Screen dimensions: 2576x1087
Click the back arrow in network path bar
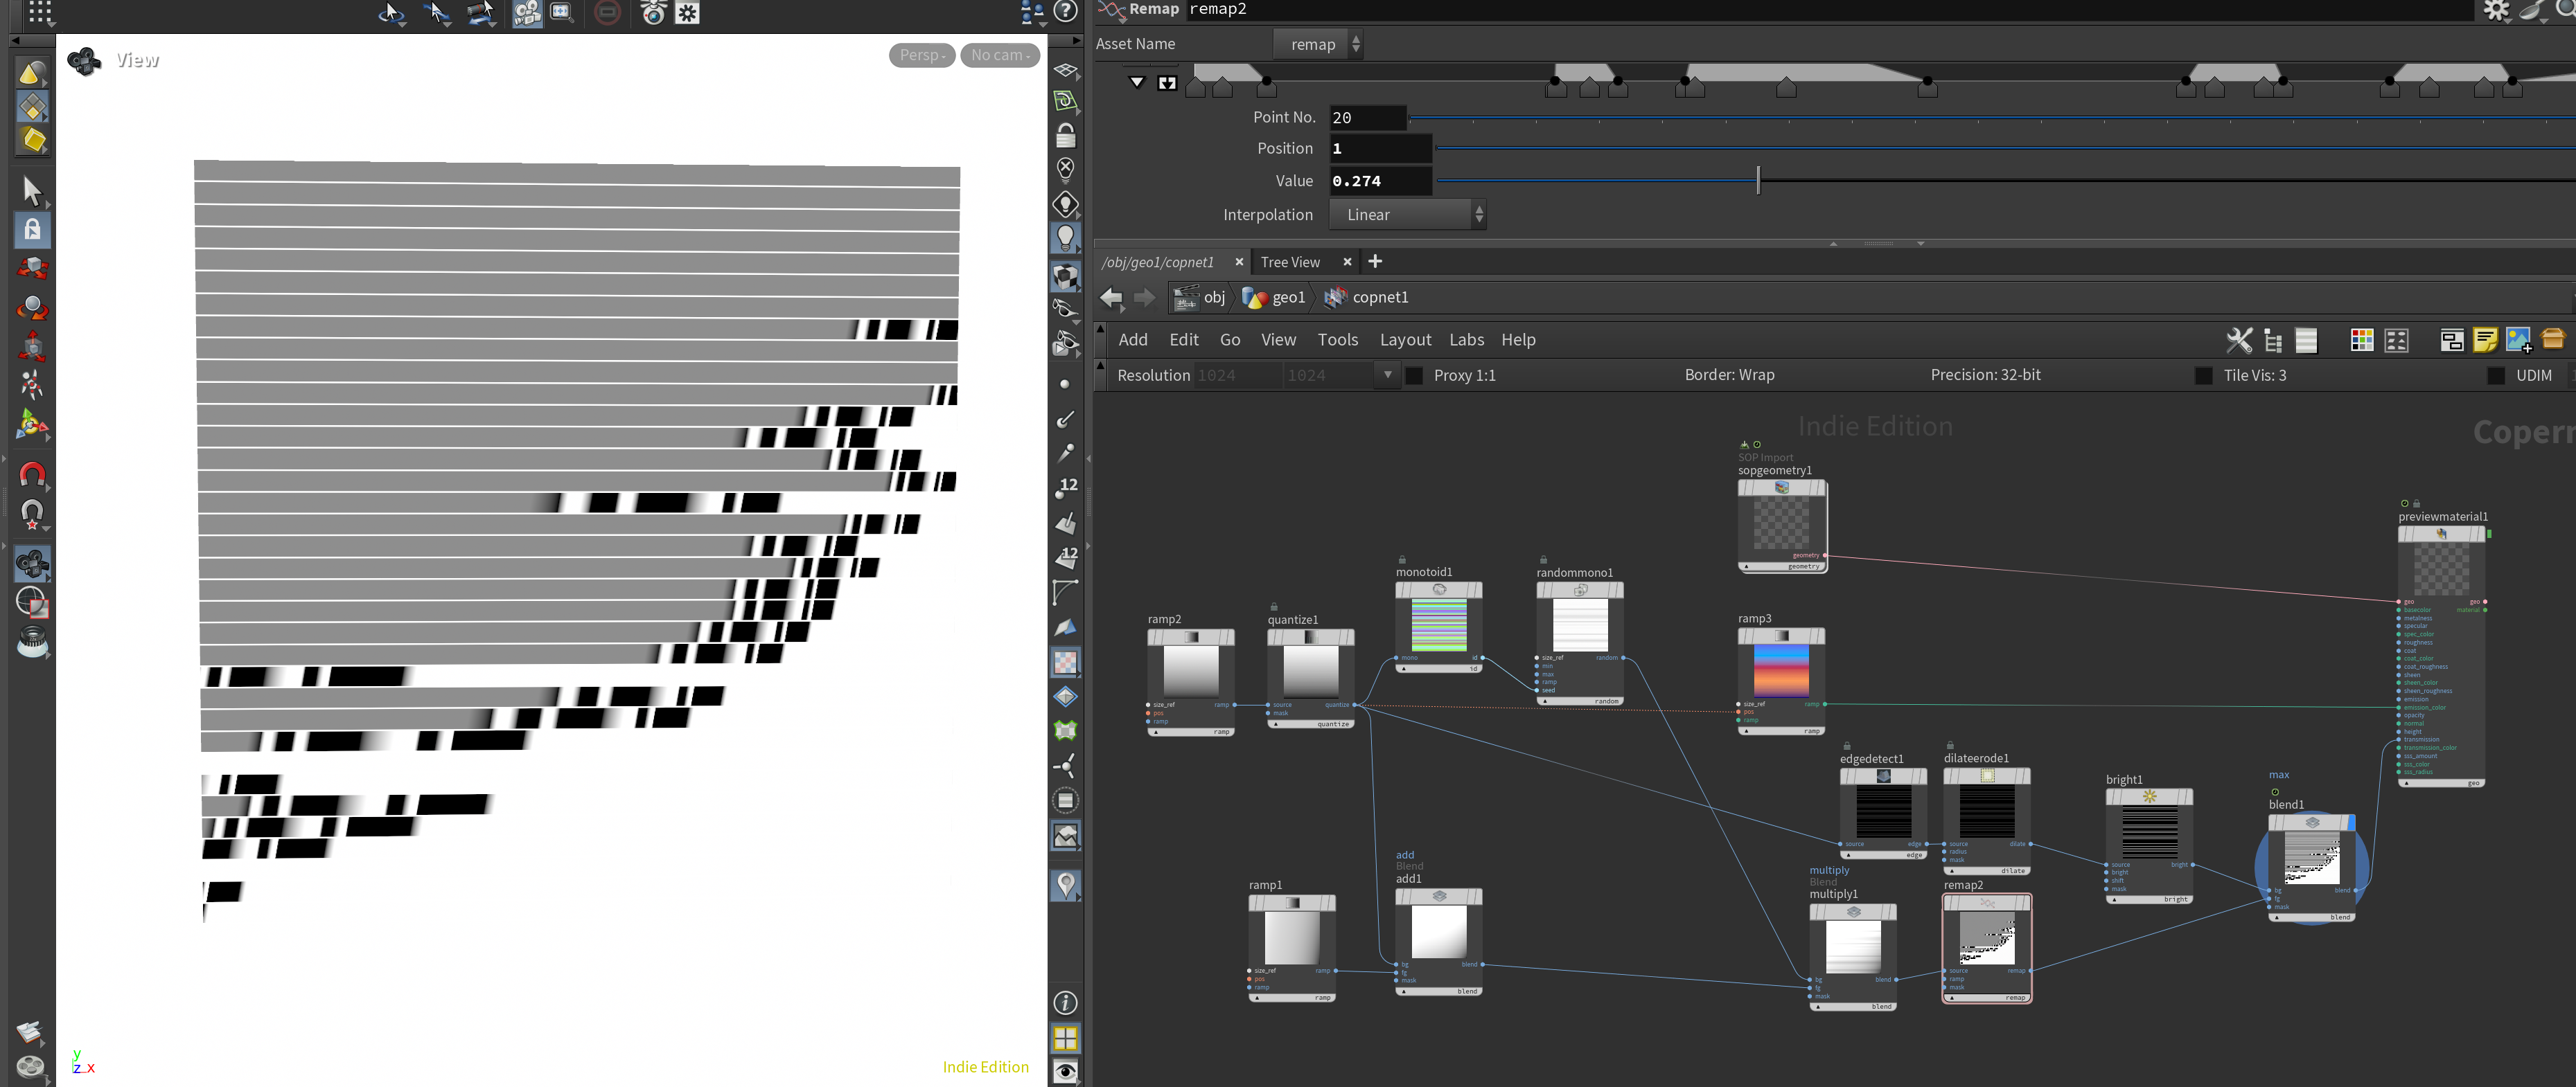(x=1111, y=298)
